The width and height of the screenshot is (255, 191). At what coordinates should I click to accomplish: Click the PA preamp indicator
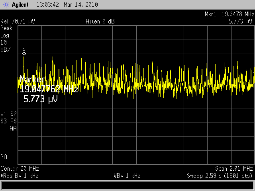pos(4,156)
